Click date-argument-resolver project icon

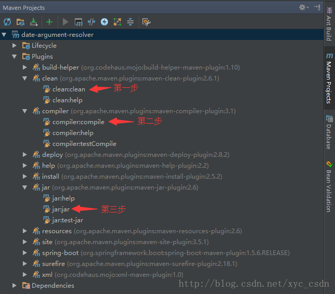tap(16, 35)
